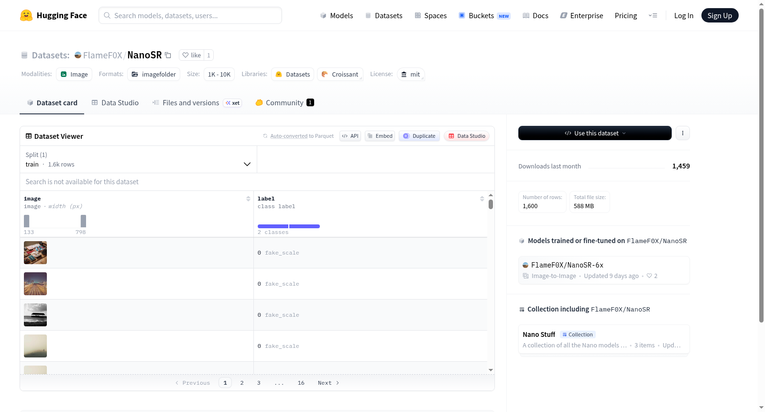Click Duplicate in the dataset viewer

tap(419, 136)
